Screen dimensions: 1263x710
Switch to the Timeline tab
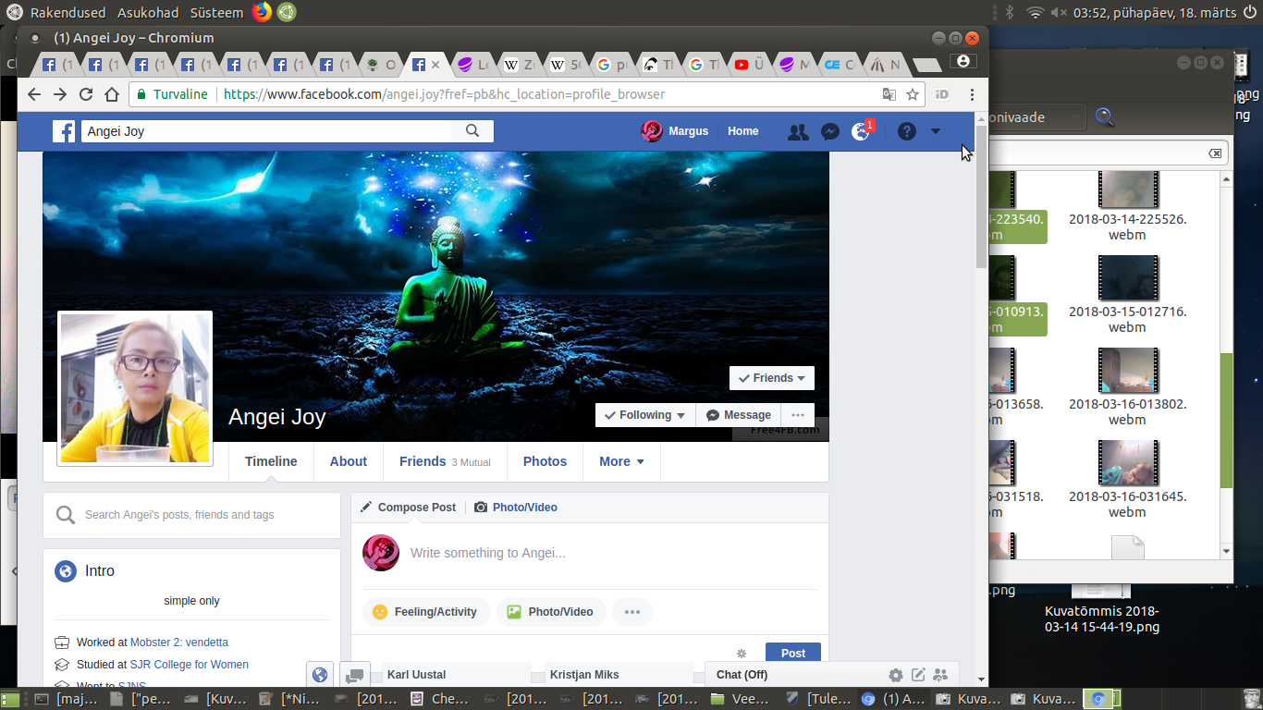271,461
